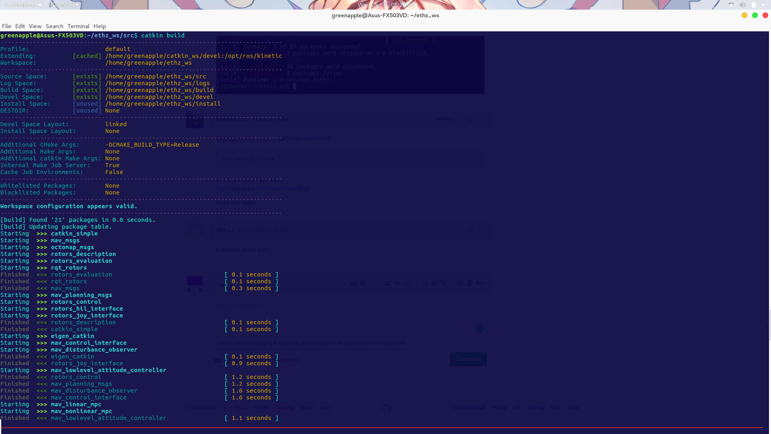Toggle the Grammarly icon in the comment box

(x=479, y=329)
